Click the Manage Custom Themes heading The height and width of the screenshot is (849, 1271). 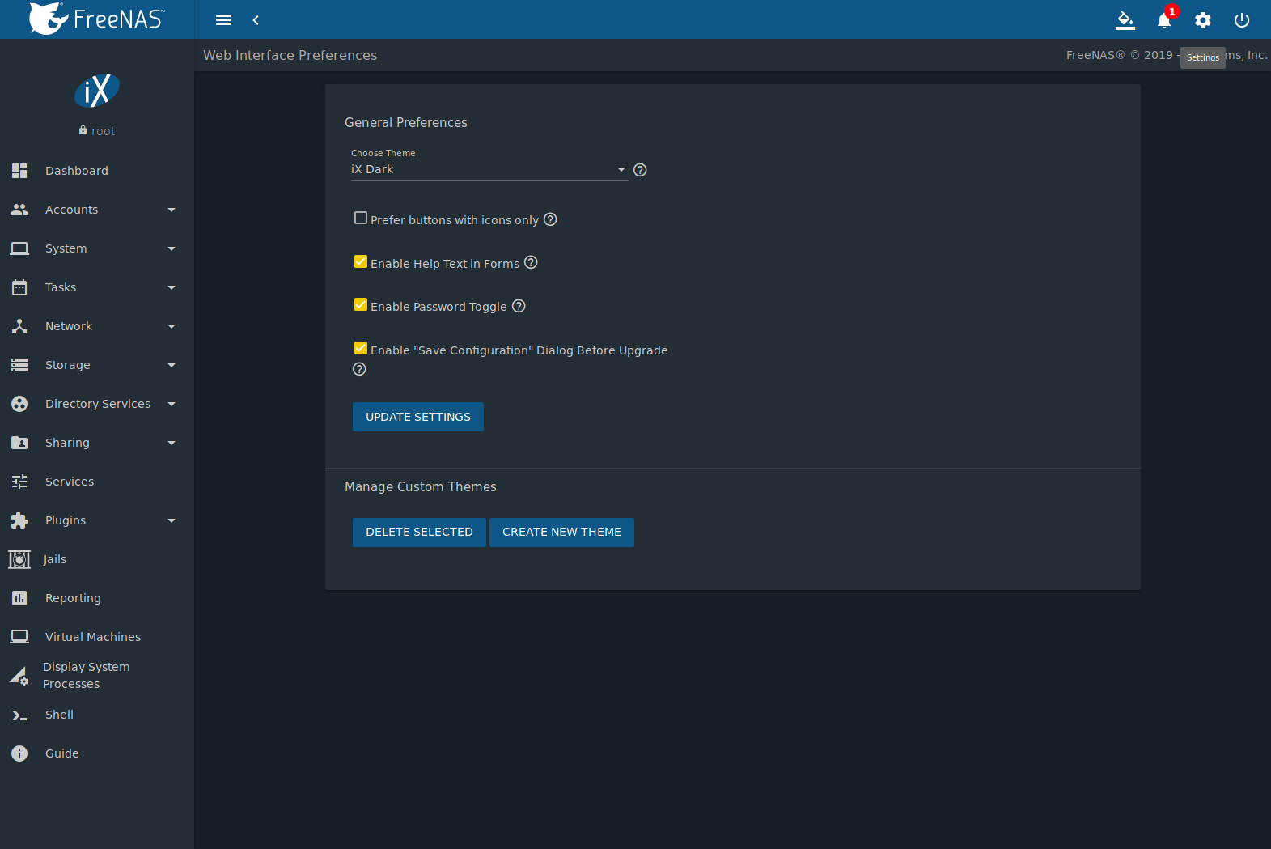[421, 486]
